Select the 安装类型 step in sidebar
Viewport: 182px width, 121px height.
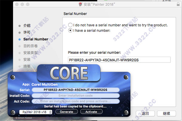coord(30,53)
